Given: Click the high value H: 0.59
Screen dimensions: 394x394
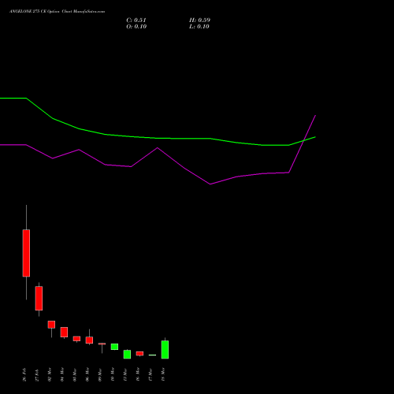Looking at the screenshot, I should pyautogui.click(x=199, y=20).
